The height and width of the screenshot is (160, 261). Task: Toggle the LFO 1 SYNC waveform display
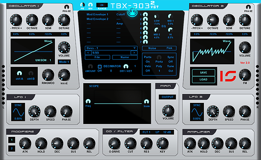coord(18,112)
